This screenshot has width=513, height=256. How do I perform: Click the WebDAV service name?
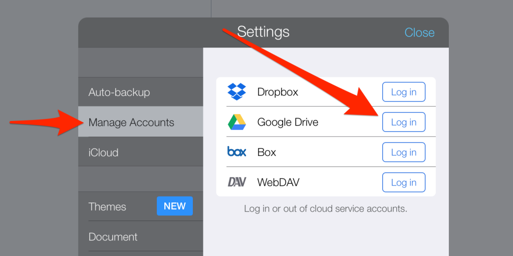click(x=278, y=182)
